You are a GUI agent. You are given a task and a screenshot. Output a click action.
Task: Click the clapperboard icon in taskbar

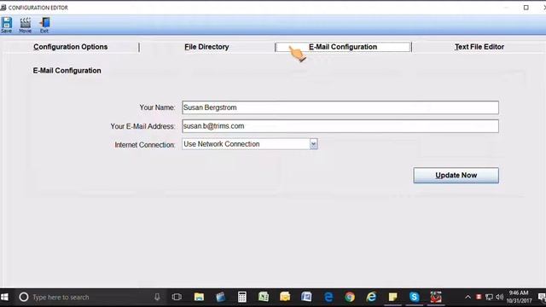coord(220,297)
